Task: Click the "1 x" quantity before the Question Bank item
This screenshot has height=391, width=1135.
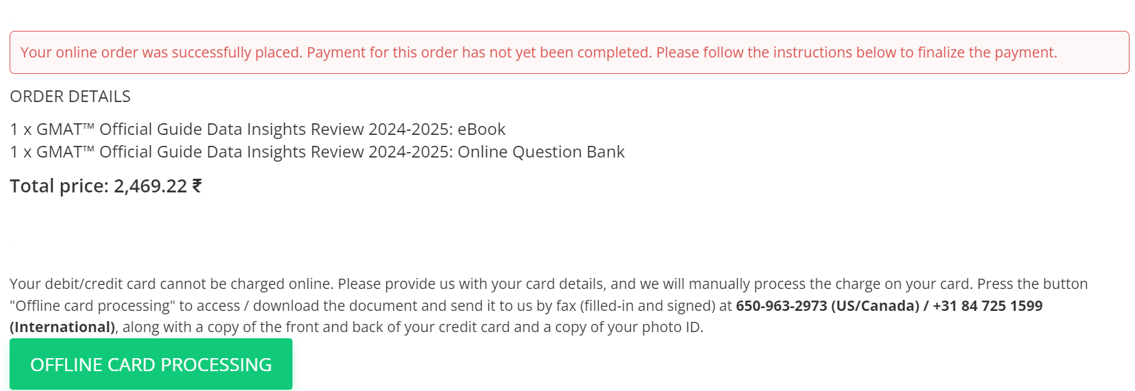Action: tap(21, 152)
